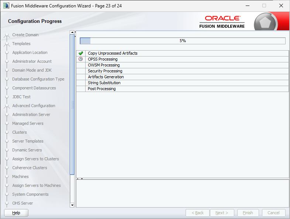Select the Administration Server step

[31, 114]
